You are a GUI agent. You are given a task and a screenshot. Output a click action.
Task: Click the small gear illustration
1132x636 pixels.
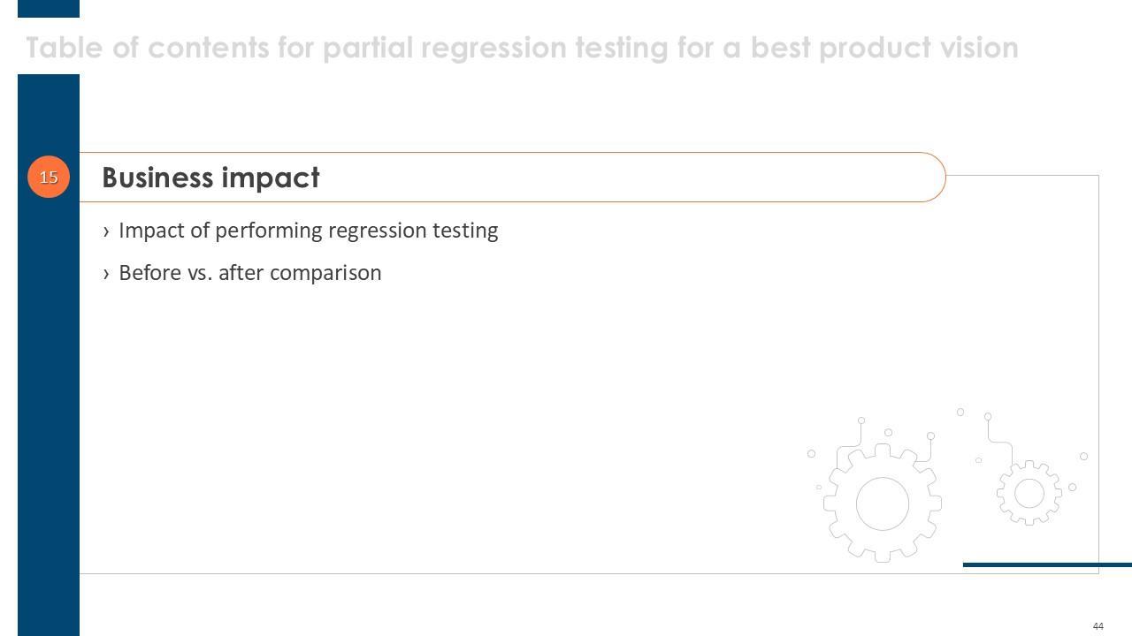pos(1029,494)
